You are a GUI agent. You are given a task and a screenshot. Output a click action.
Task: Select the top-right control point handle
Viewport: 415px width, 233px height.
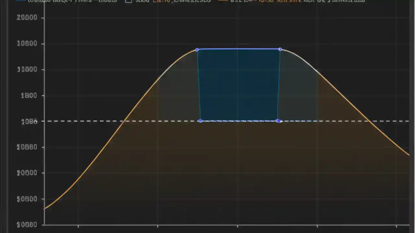[x=280, y=50]
